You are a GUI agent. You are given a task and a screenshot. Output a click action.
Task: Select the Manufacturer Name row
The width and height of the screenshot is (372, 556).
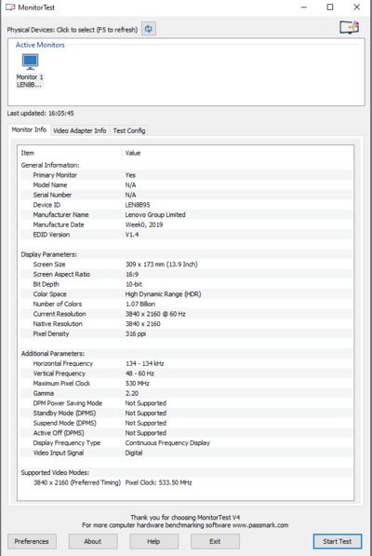186,214
